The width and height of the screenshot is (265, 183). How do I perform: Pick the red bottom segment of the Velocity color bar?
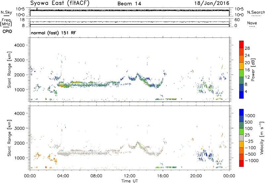[x=241, y=164]
